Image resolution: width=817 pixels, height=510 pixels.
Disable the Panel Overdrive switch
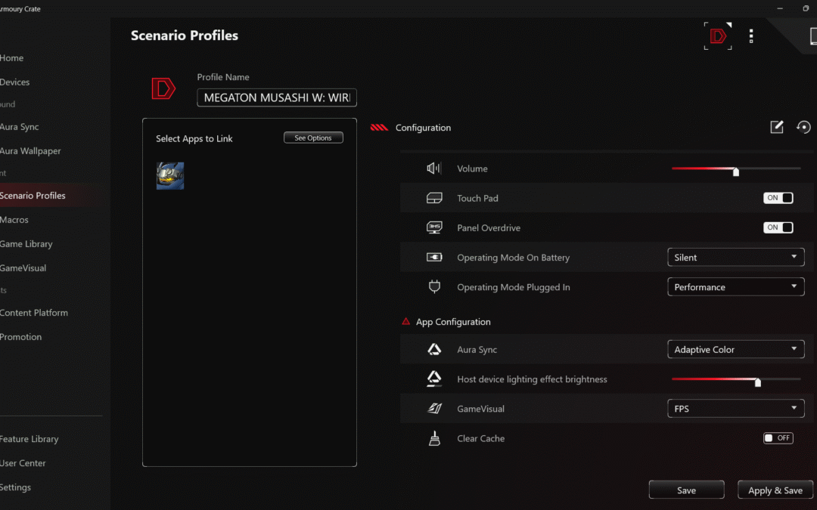(x=778, y=227)
